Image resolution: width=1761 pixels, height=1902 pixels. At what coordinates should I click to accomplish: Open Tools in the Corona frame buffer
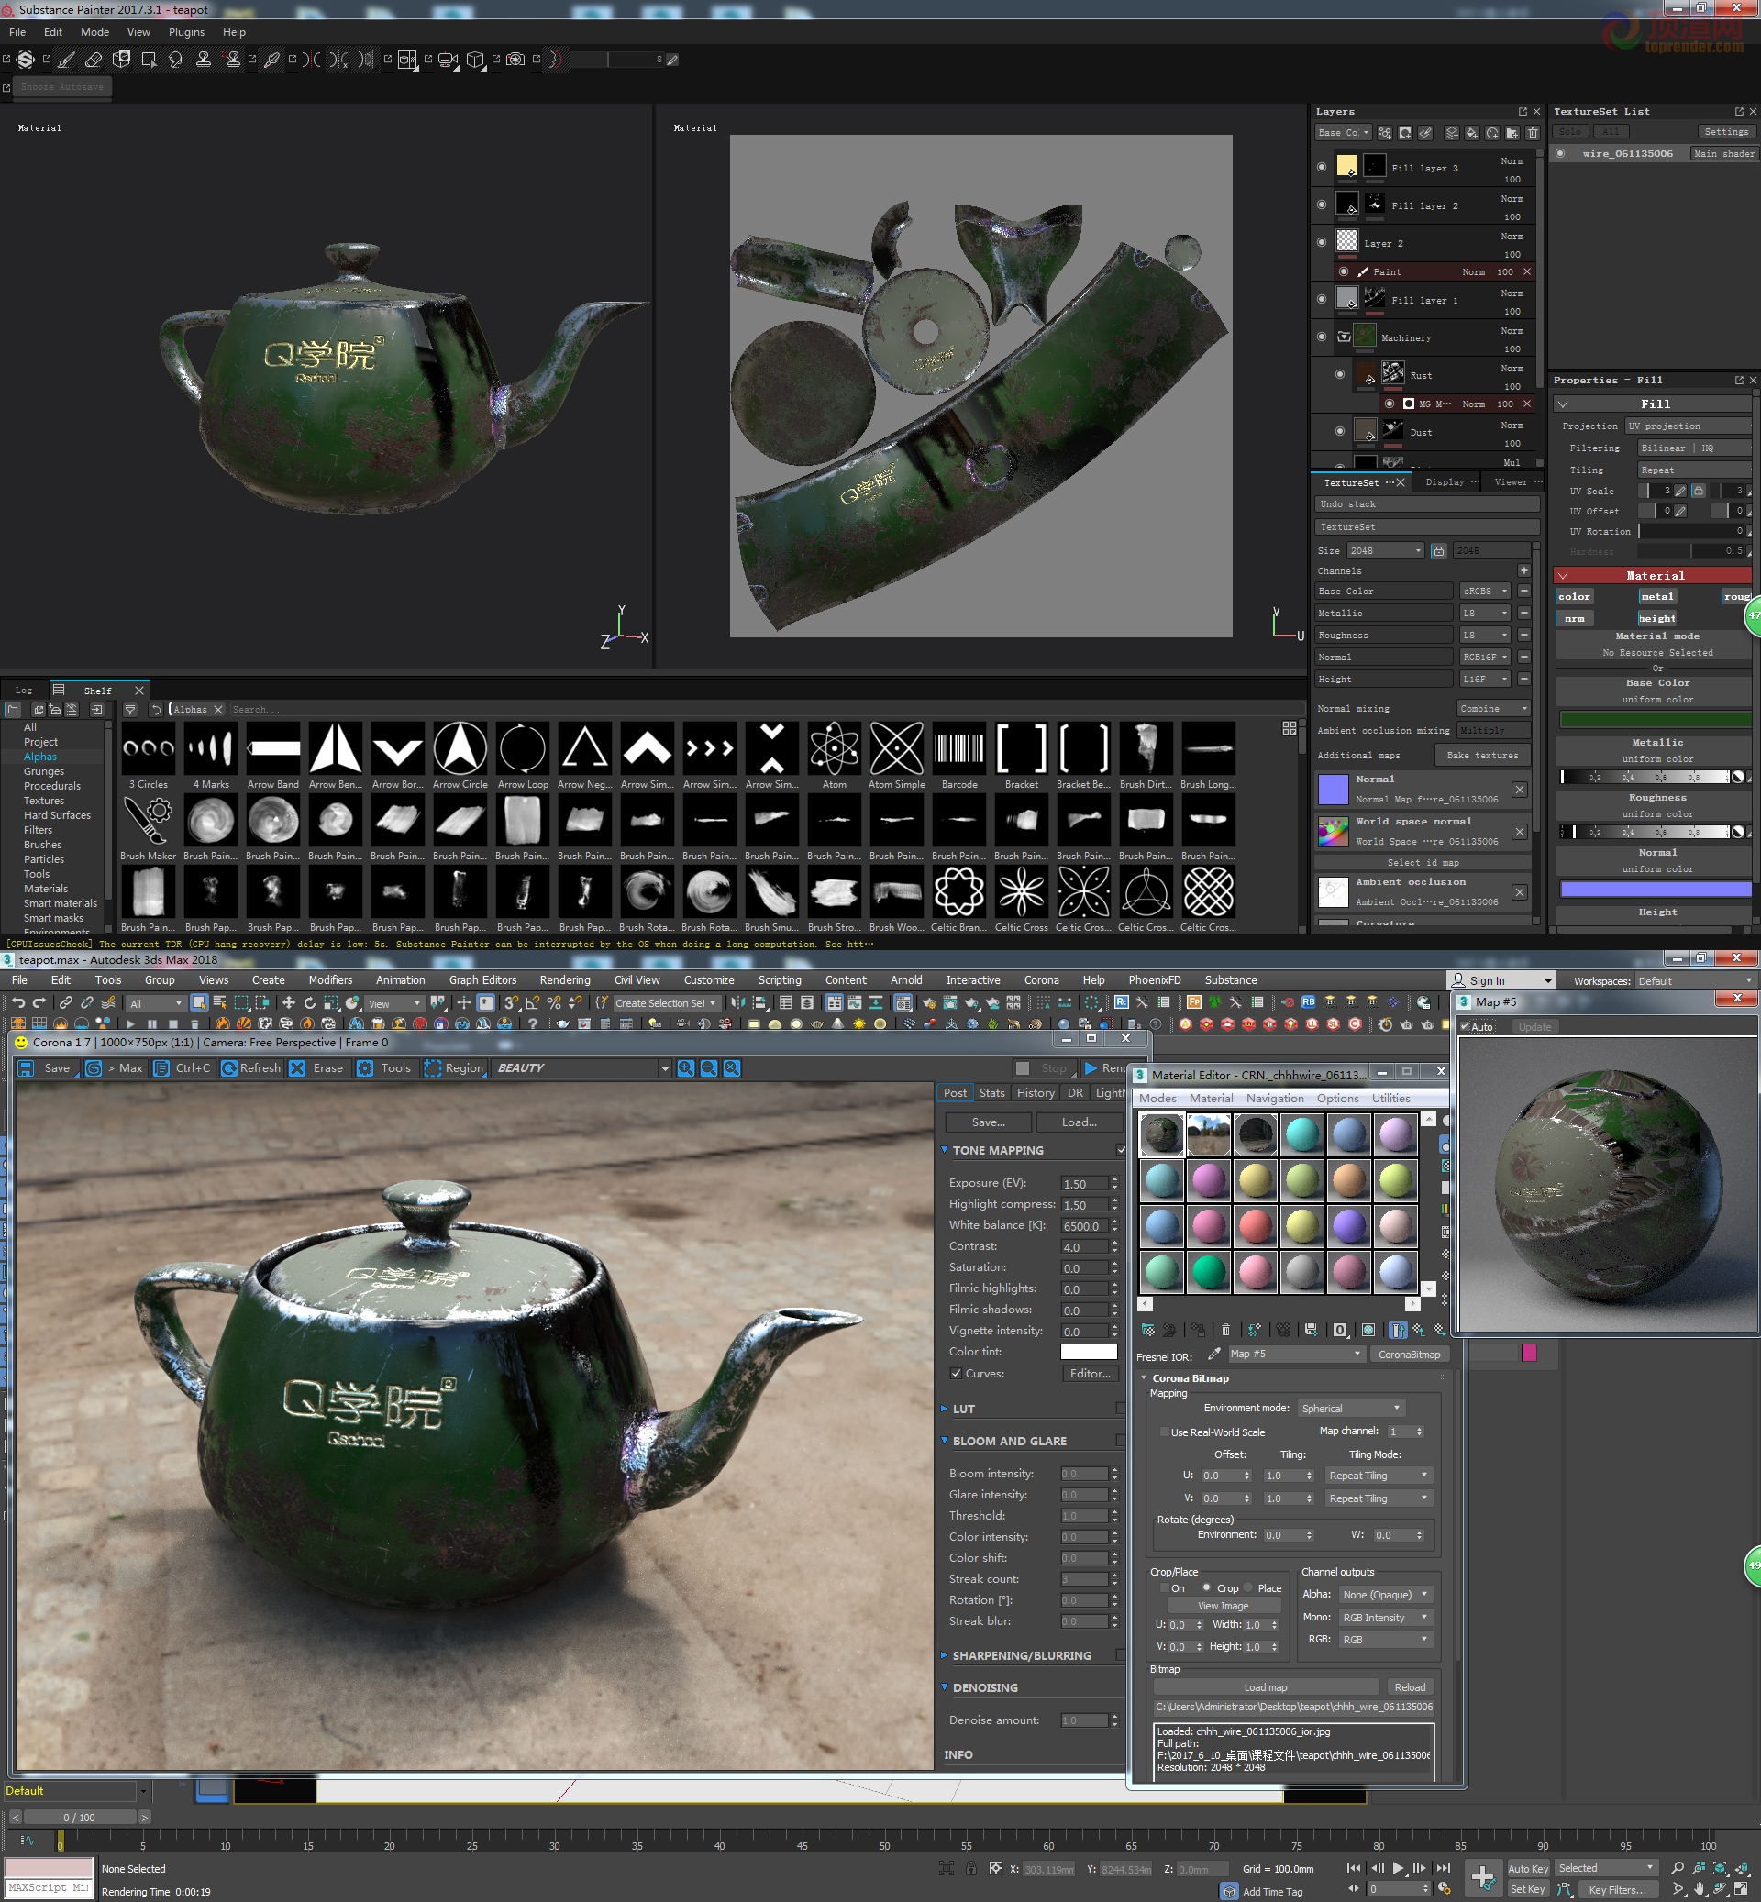coord(385,1068)
